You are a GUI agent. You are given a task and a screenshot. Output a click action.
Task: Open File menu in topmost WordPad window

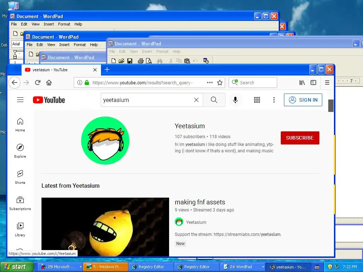click(14, 24)
